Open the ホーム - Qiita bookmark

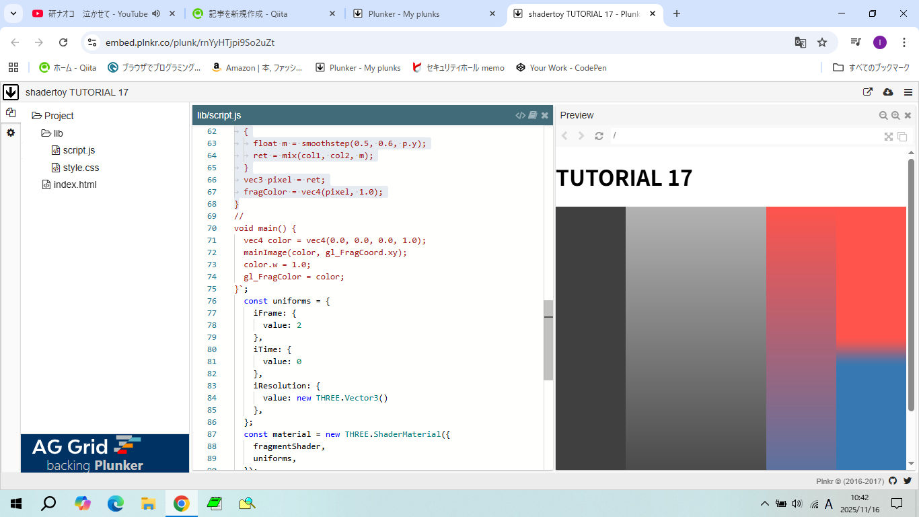click(68, 67)
